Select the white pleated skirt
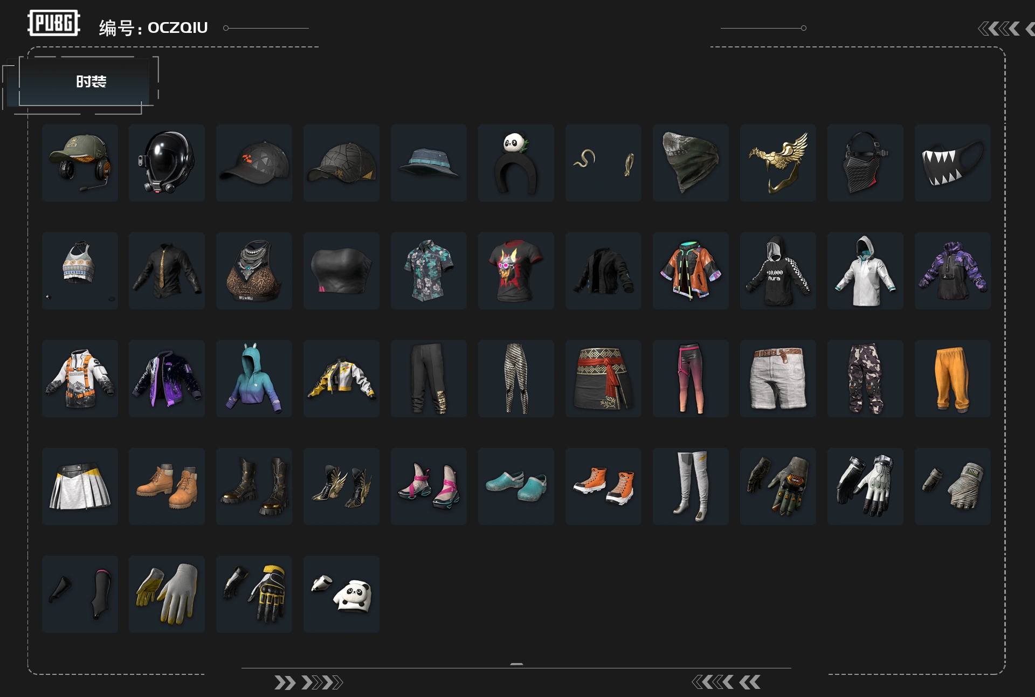The height and width of the screenshot is (697, 1035). pyautogui.click(x=80, y=486)
